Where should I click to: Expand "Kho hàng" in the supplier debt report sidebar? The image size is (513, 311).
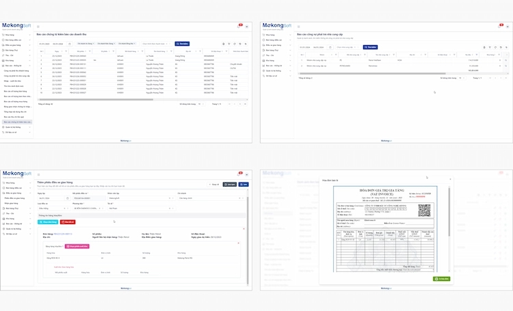coord(274,60)
